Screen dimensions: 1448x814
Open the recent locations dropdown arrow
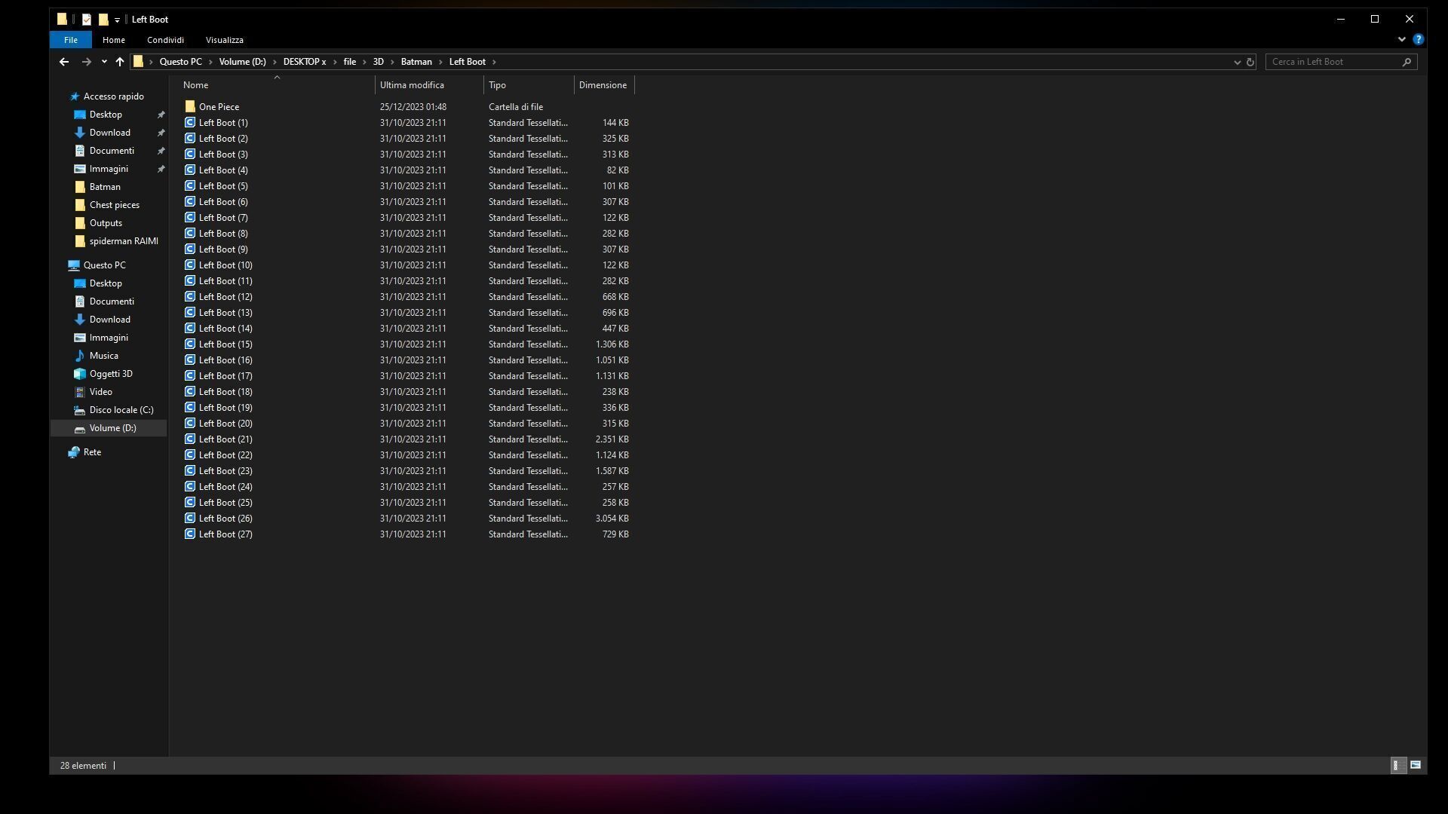coord(104,62)
